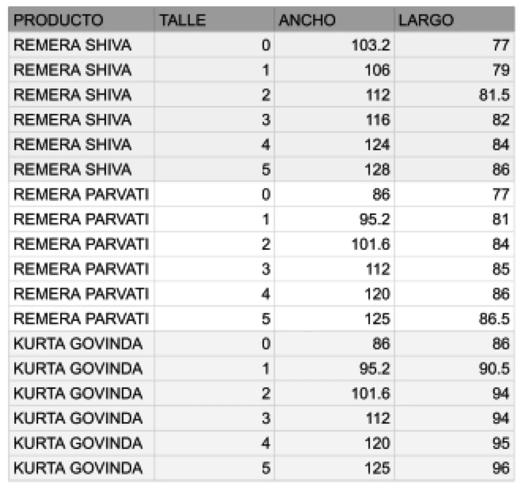Click the largo cell showing 81.5
This screenshot has width=525, height=490.
[x=454, y=95]
